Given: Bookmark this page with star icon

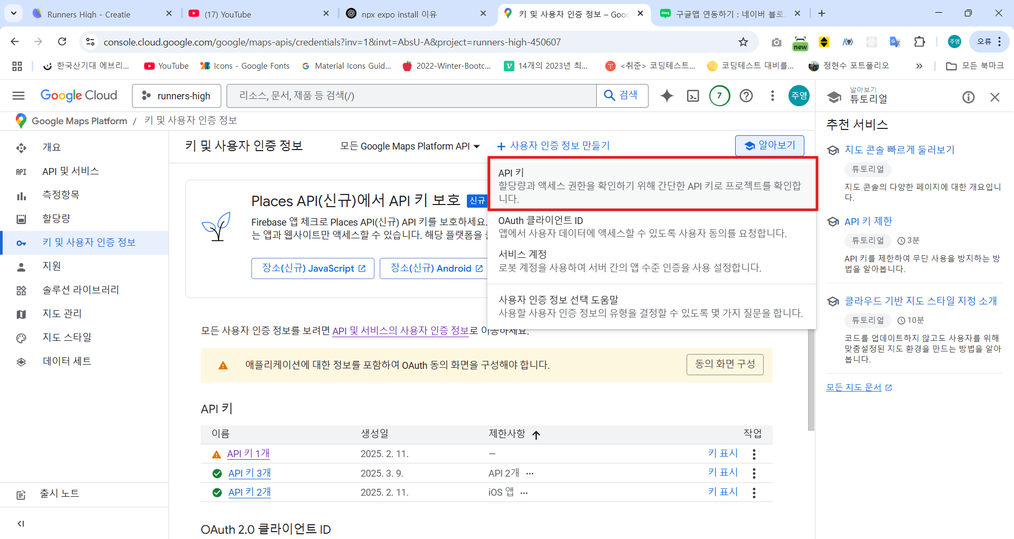Looking at the screenshot, I should (x=743, y=42).
